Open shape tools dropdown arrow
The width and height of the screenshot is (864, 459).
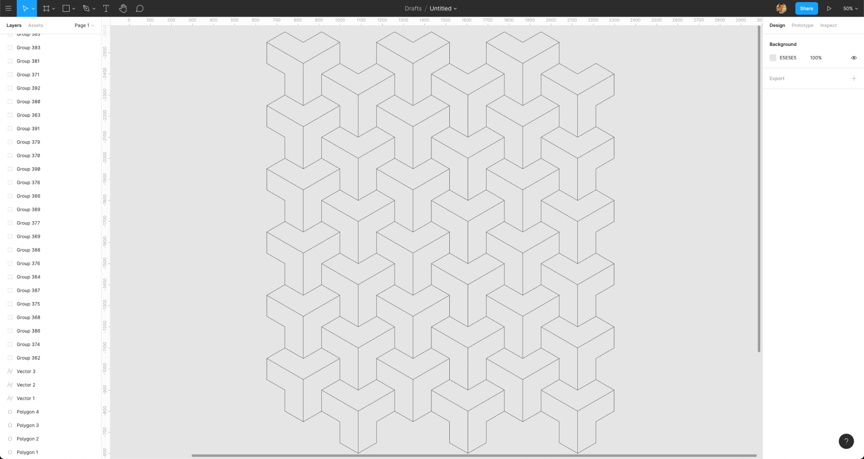point(73,9)
